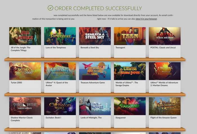This screenshot has height=134, width=197.
Task: Open Jill of the Jungle cover thumbnail
Action: pyautogui.click(x=25, y=36)
